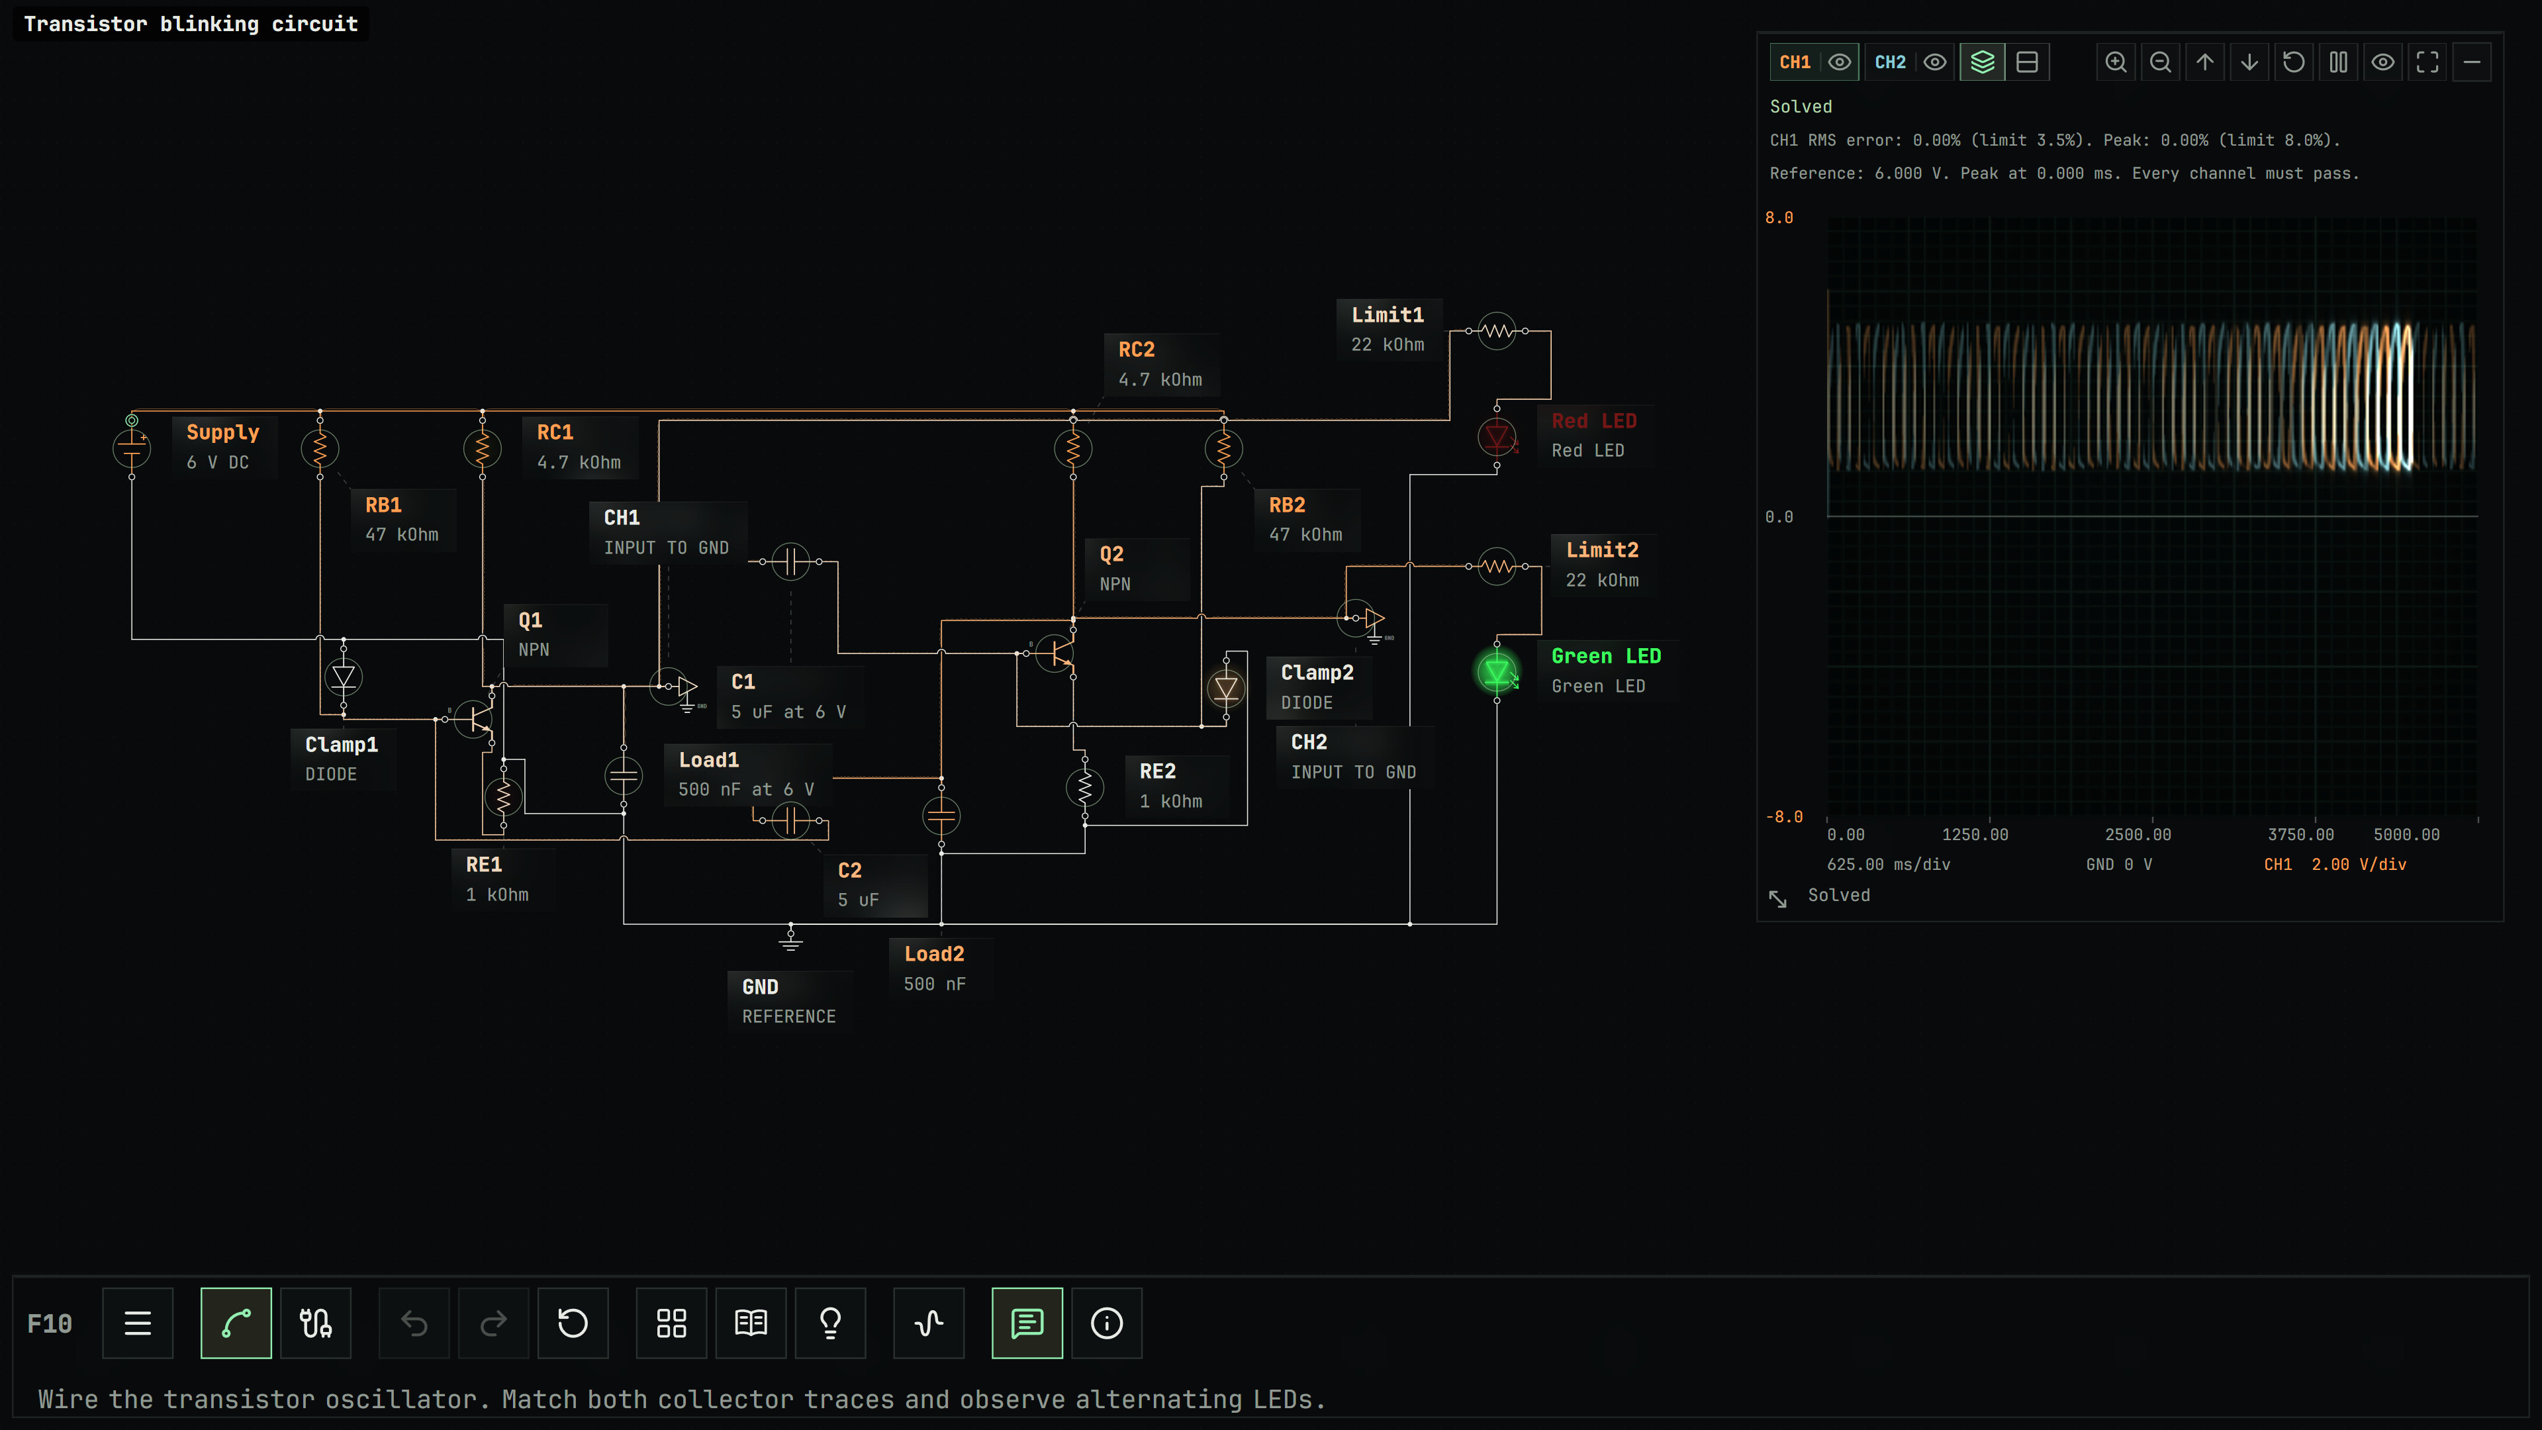Enable overlaid channel layers mode
The height and width of the screenshot is (1430, 2542).
[1983, 62]
